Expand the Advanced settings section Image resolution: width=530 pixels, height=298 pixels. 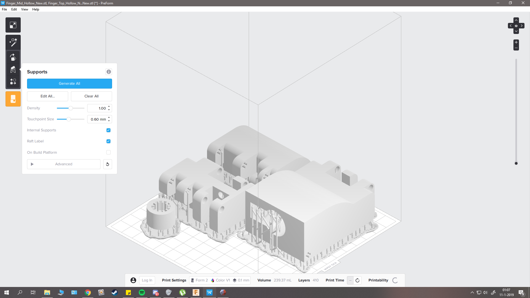point(63,164)
